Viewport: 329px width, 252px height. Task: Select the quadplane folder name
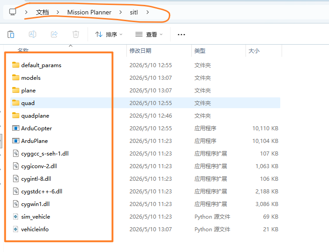point(35,115)
